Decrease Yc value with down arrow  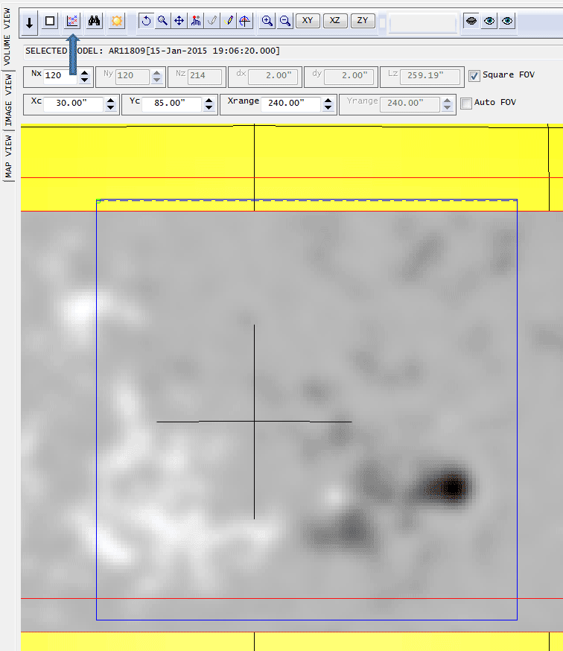[209, 107]
